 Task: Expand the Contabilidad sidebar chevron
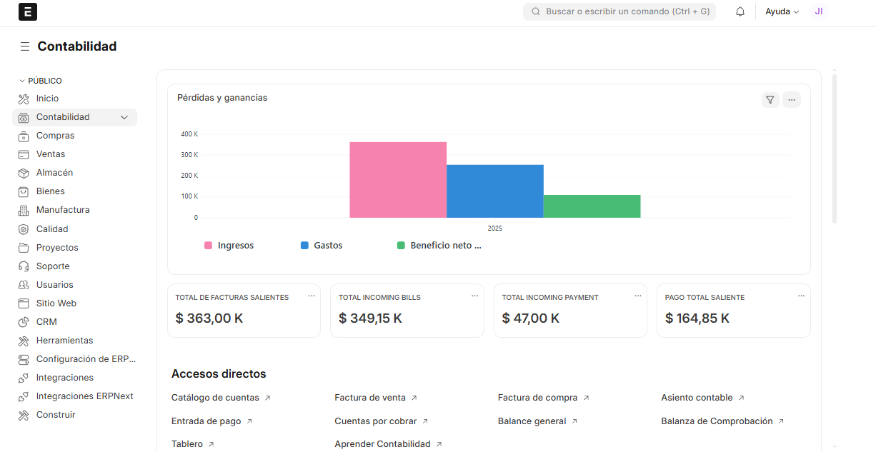tap(124, 117)
